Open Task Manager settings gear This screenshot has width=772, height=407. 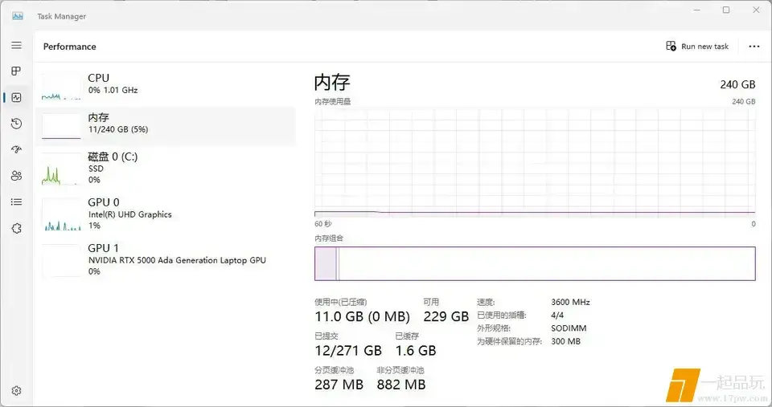tap(16, 391)
